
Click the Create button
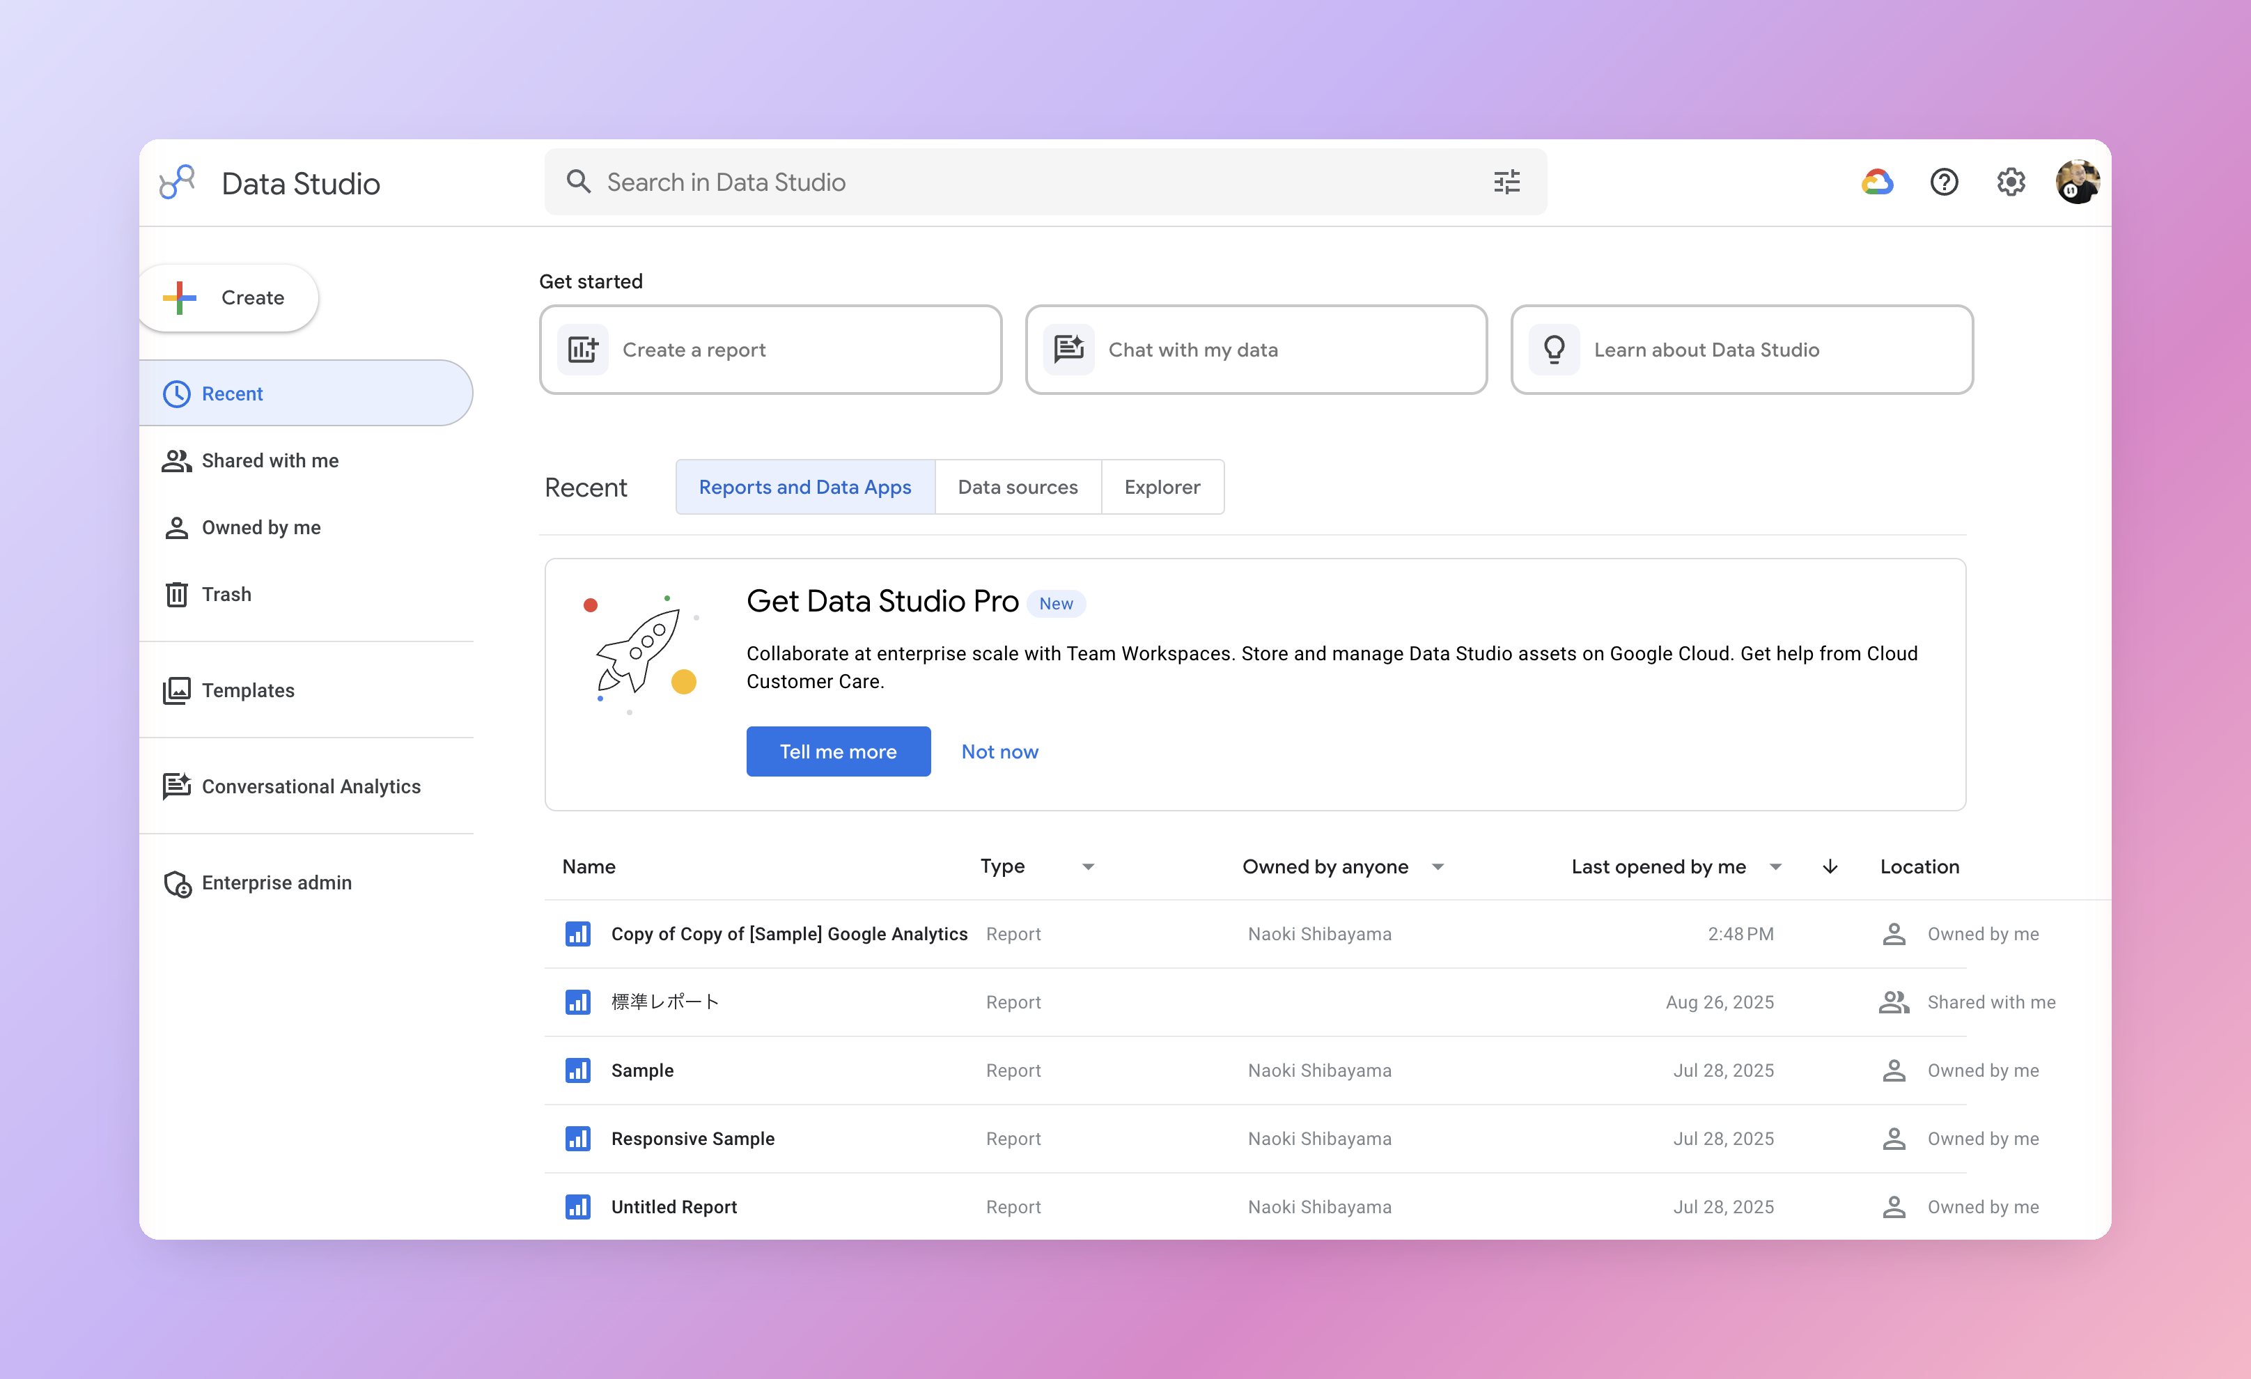(228, 297)
